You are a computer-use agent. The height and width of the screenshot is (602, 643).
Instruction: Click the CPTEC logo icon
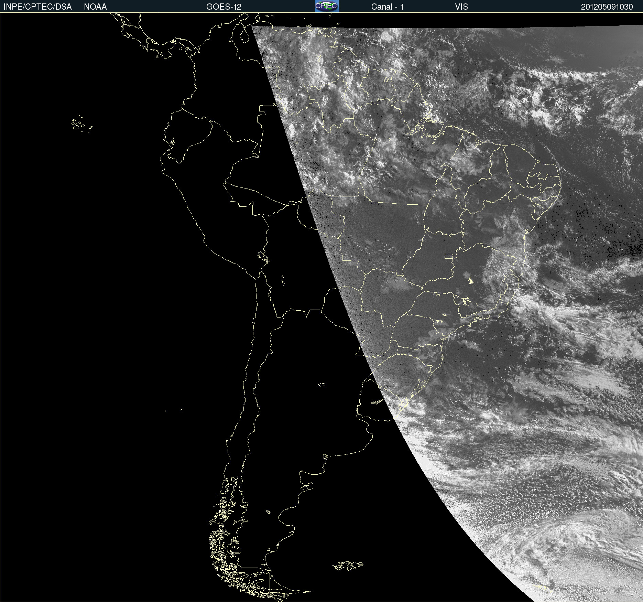tap(327, 6)
